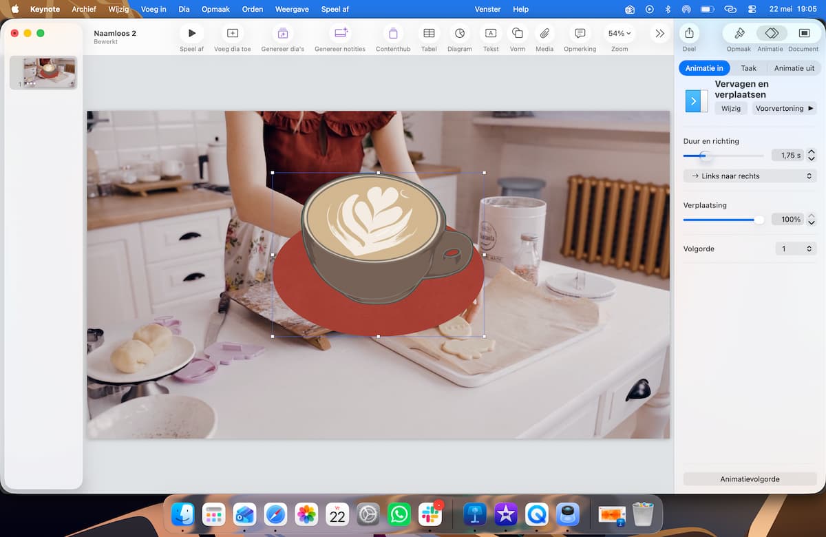Insert a chart with the Diagram icon
Screen dimensions: 826x537
tap(460, 34)
